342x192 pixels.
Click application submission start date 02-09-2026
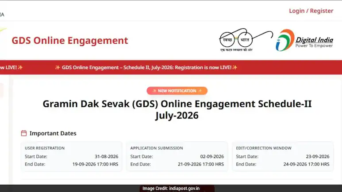pyautogui.click(x=212, y=157)
